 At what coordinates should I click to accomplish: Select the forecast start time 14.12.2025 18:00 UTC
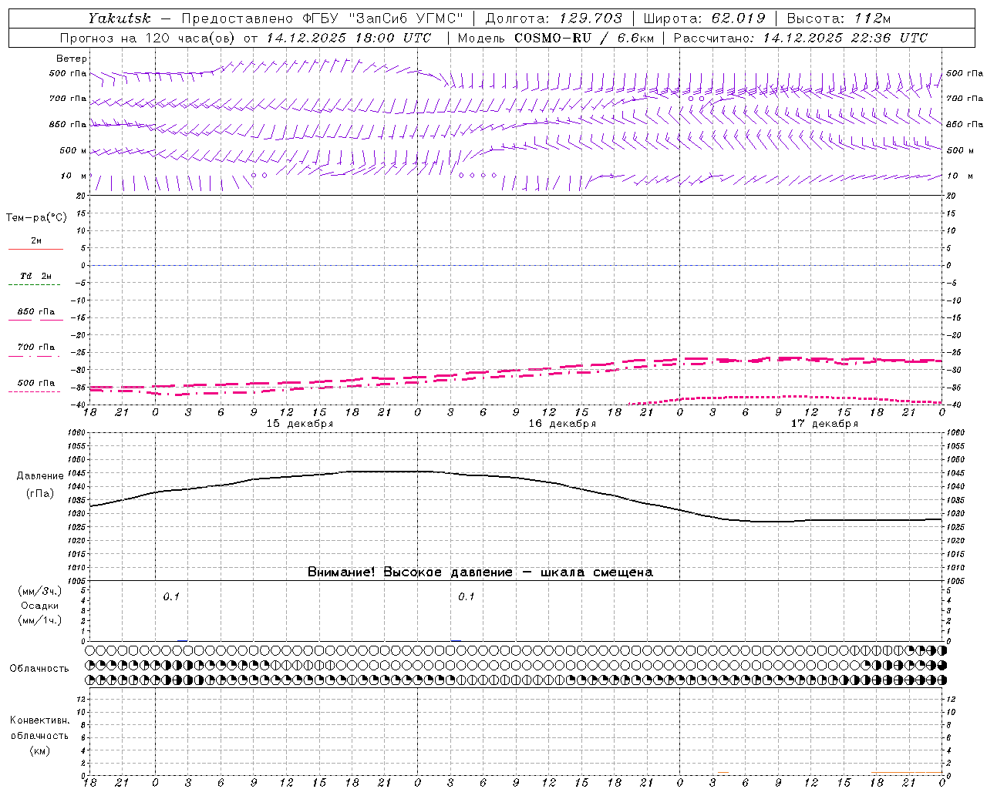(x=349, y=38)
